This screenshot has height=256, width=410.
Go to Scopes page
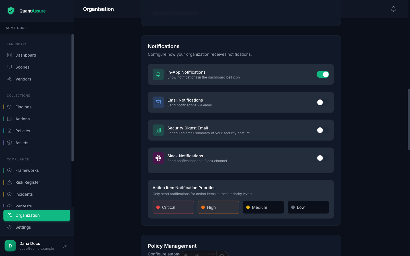point(37,67)
